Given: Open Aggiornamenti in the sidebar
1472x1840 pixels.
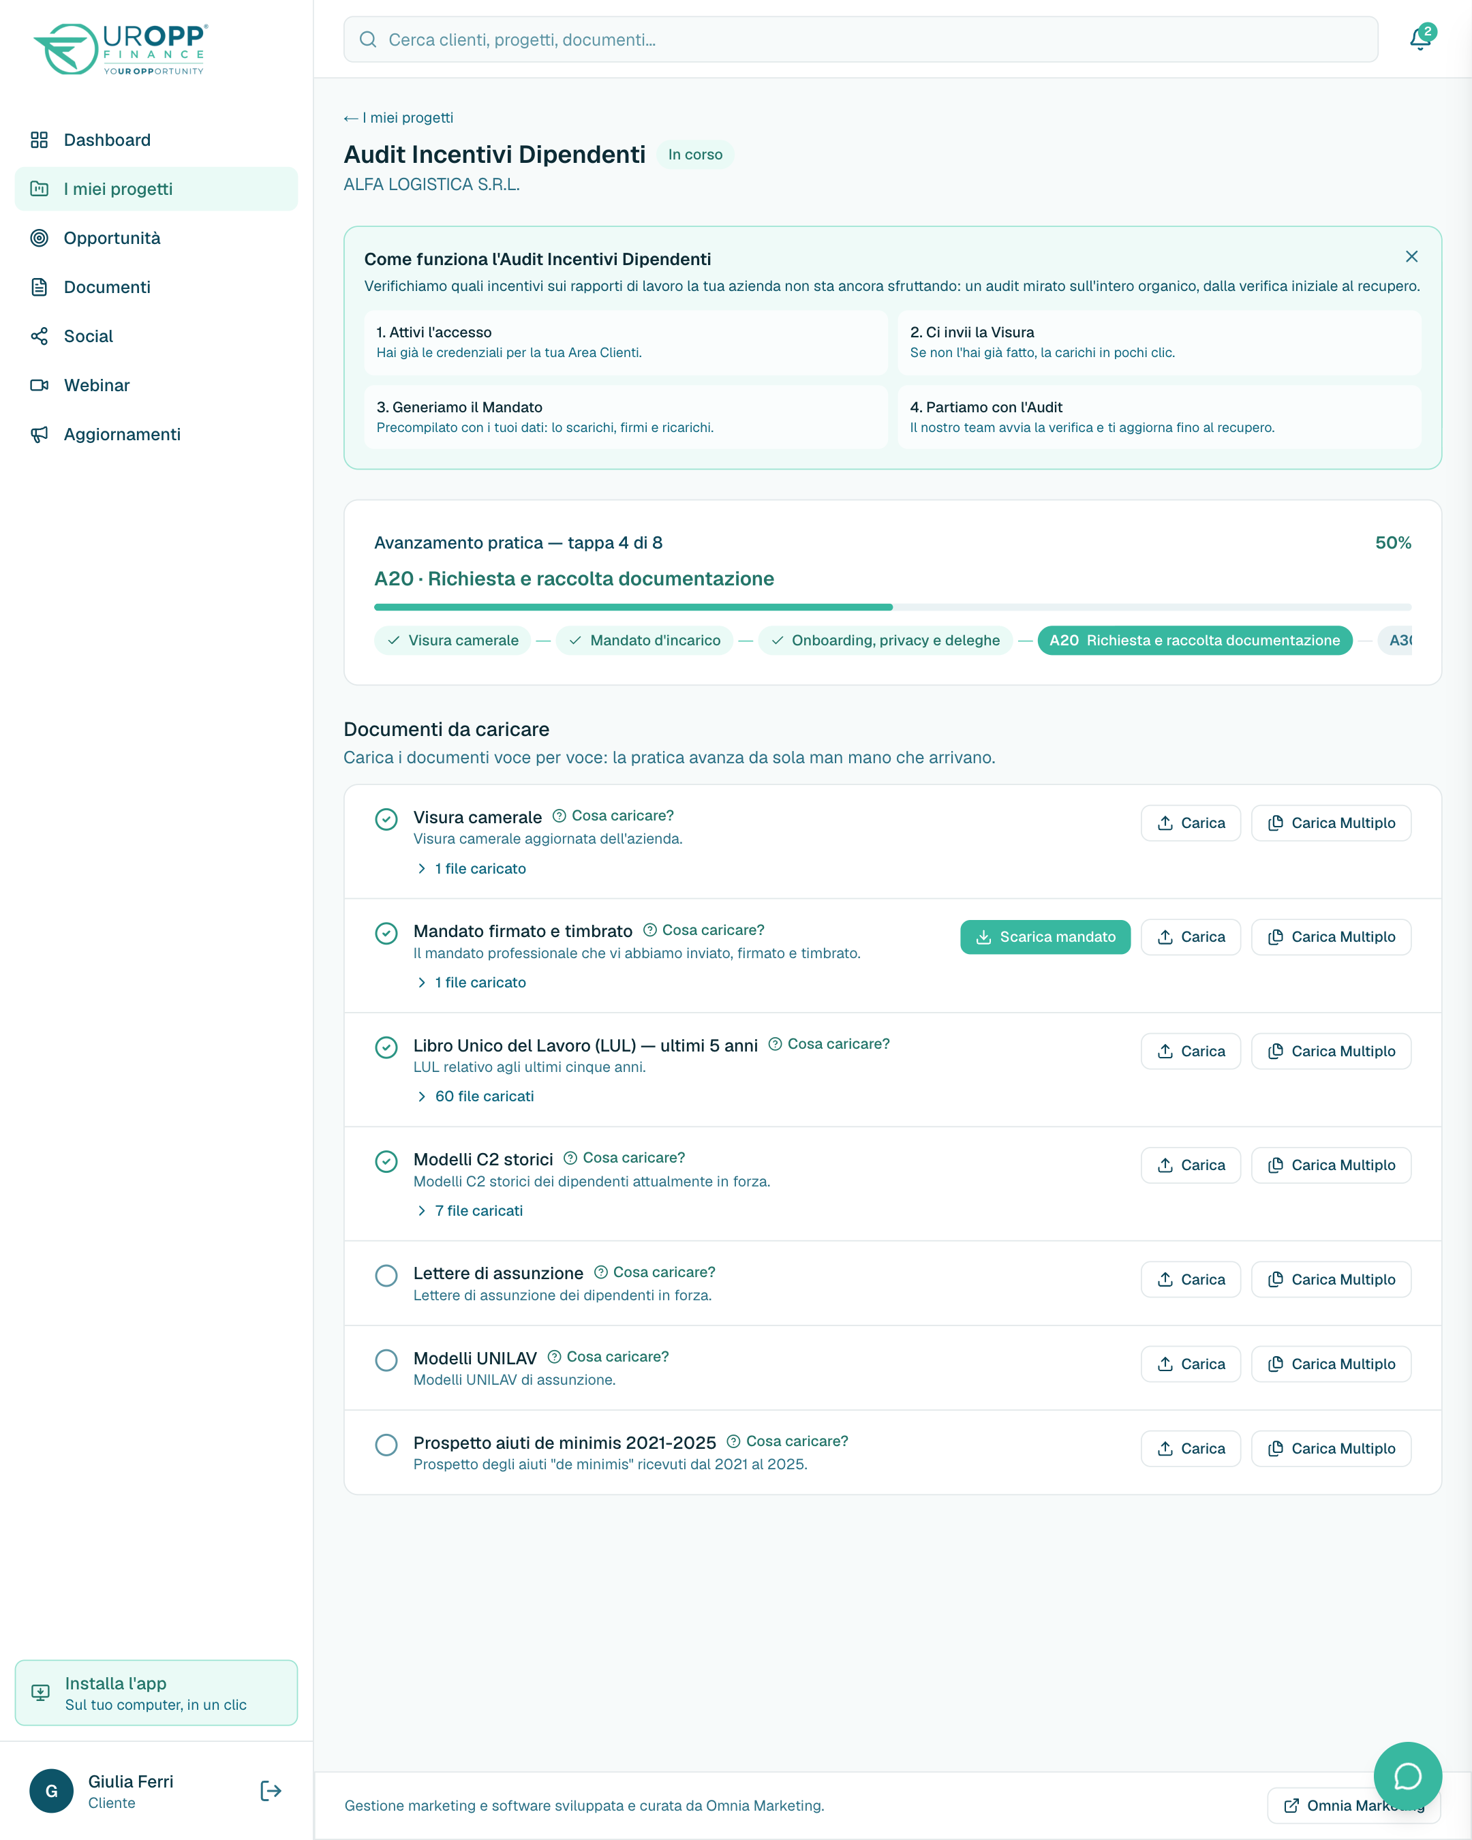Looking at the screenshot, I should click(x=156, y=434).
